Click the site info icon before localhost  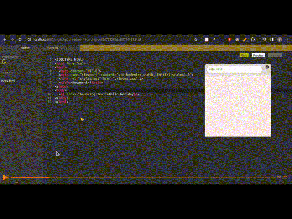pyautogui.click(x=29, y=40)
